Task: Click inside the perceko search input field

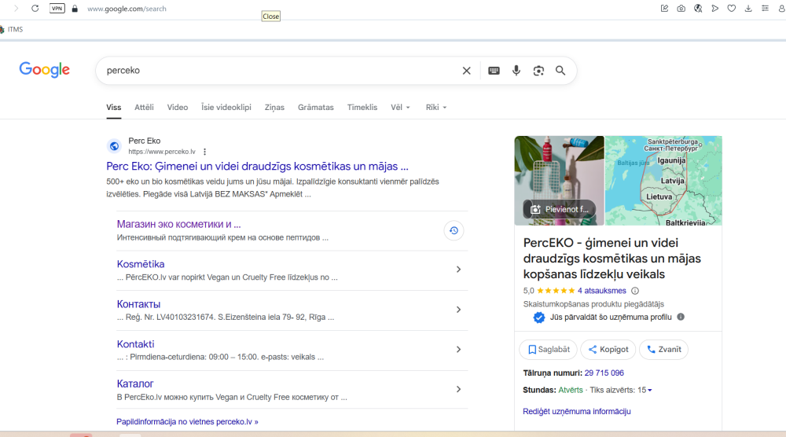Action: pos(275,71)
